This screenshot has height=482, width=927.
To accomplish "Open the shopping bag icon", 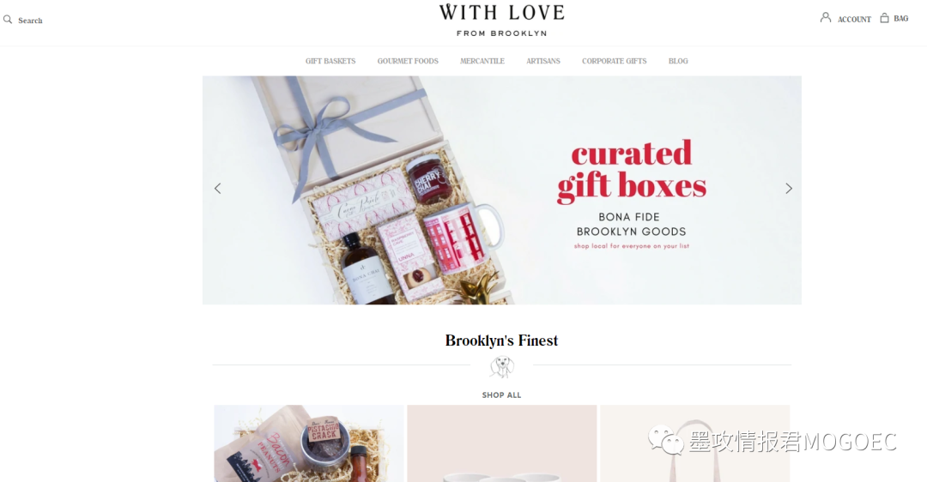I will [884, 18].
